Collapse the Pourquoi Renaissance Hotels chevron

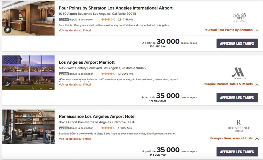coord(257,139)
